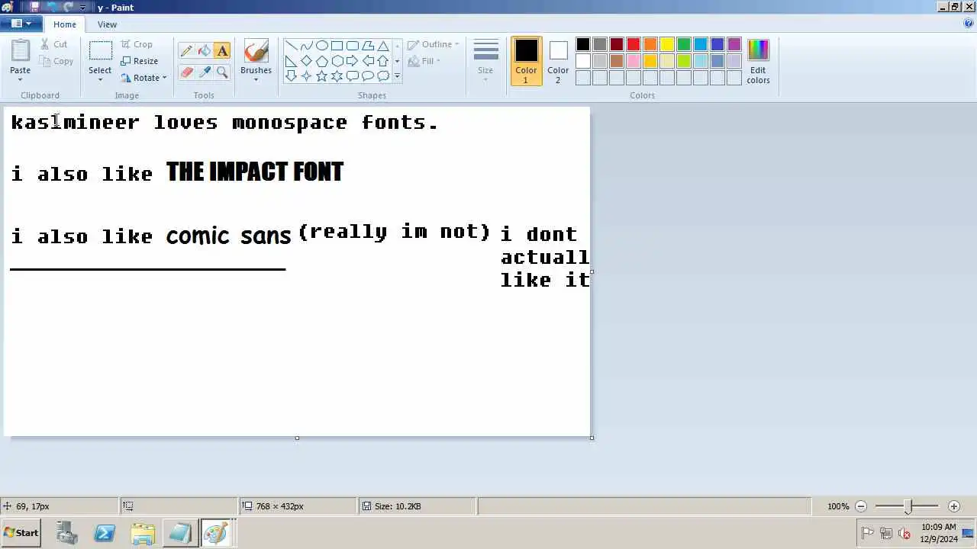Image resolution: width=977 pixels, height=549 pixels.
Task: Open Edit colors dialog
Action: click(758, 61)
